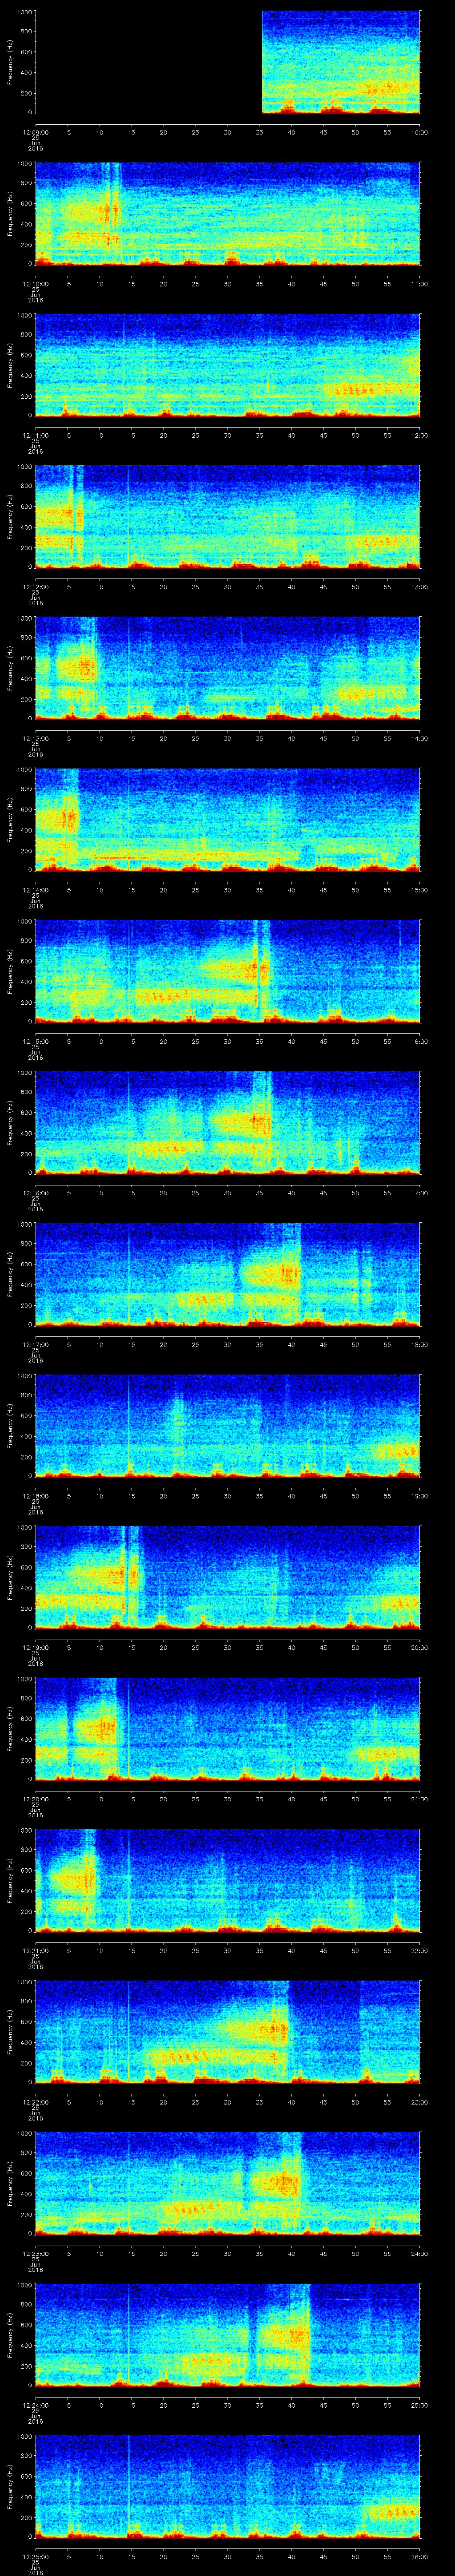The height and width of the screenshot is (2576, 455).
Task: Open the spectrogram panel starting at 12:24:00
Action: coord(227,2334)
